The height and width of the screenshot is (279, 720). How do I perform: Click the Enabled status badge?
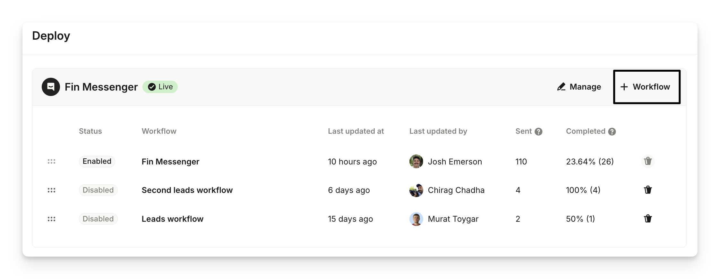coord(97,161)
